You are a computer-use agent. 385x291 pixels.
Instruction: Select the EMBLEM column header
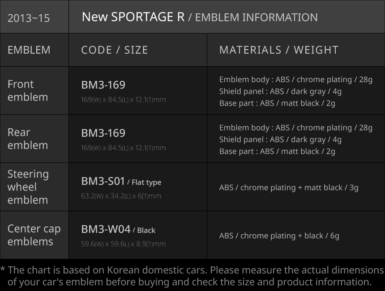29,50
